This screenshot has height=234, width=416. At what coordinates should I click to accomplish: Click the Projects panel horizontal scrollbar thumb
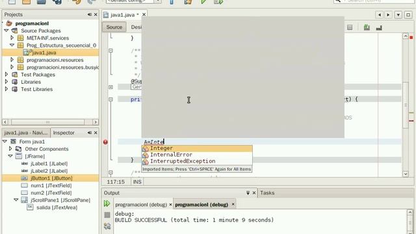tap(47, 122)
